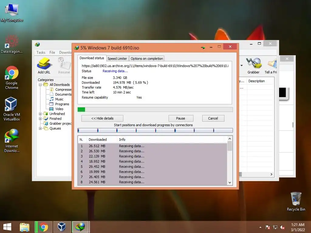Viewport: 311px width, 233px height.
Task: Show hidden tray icons arrow
Action: click(260, 228)
